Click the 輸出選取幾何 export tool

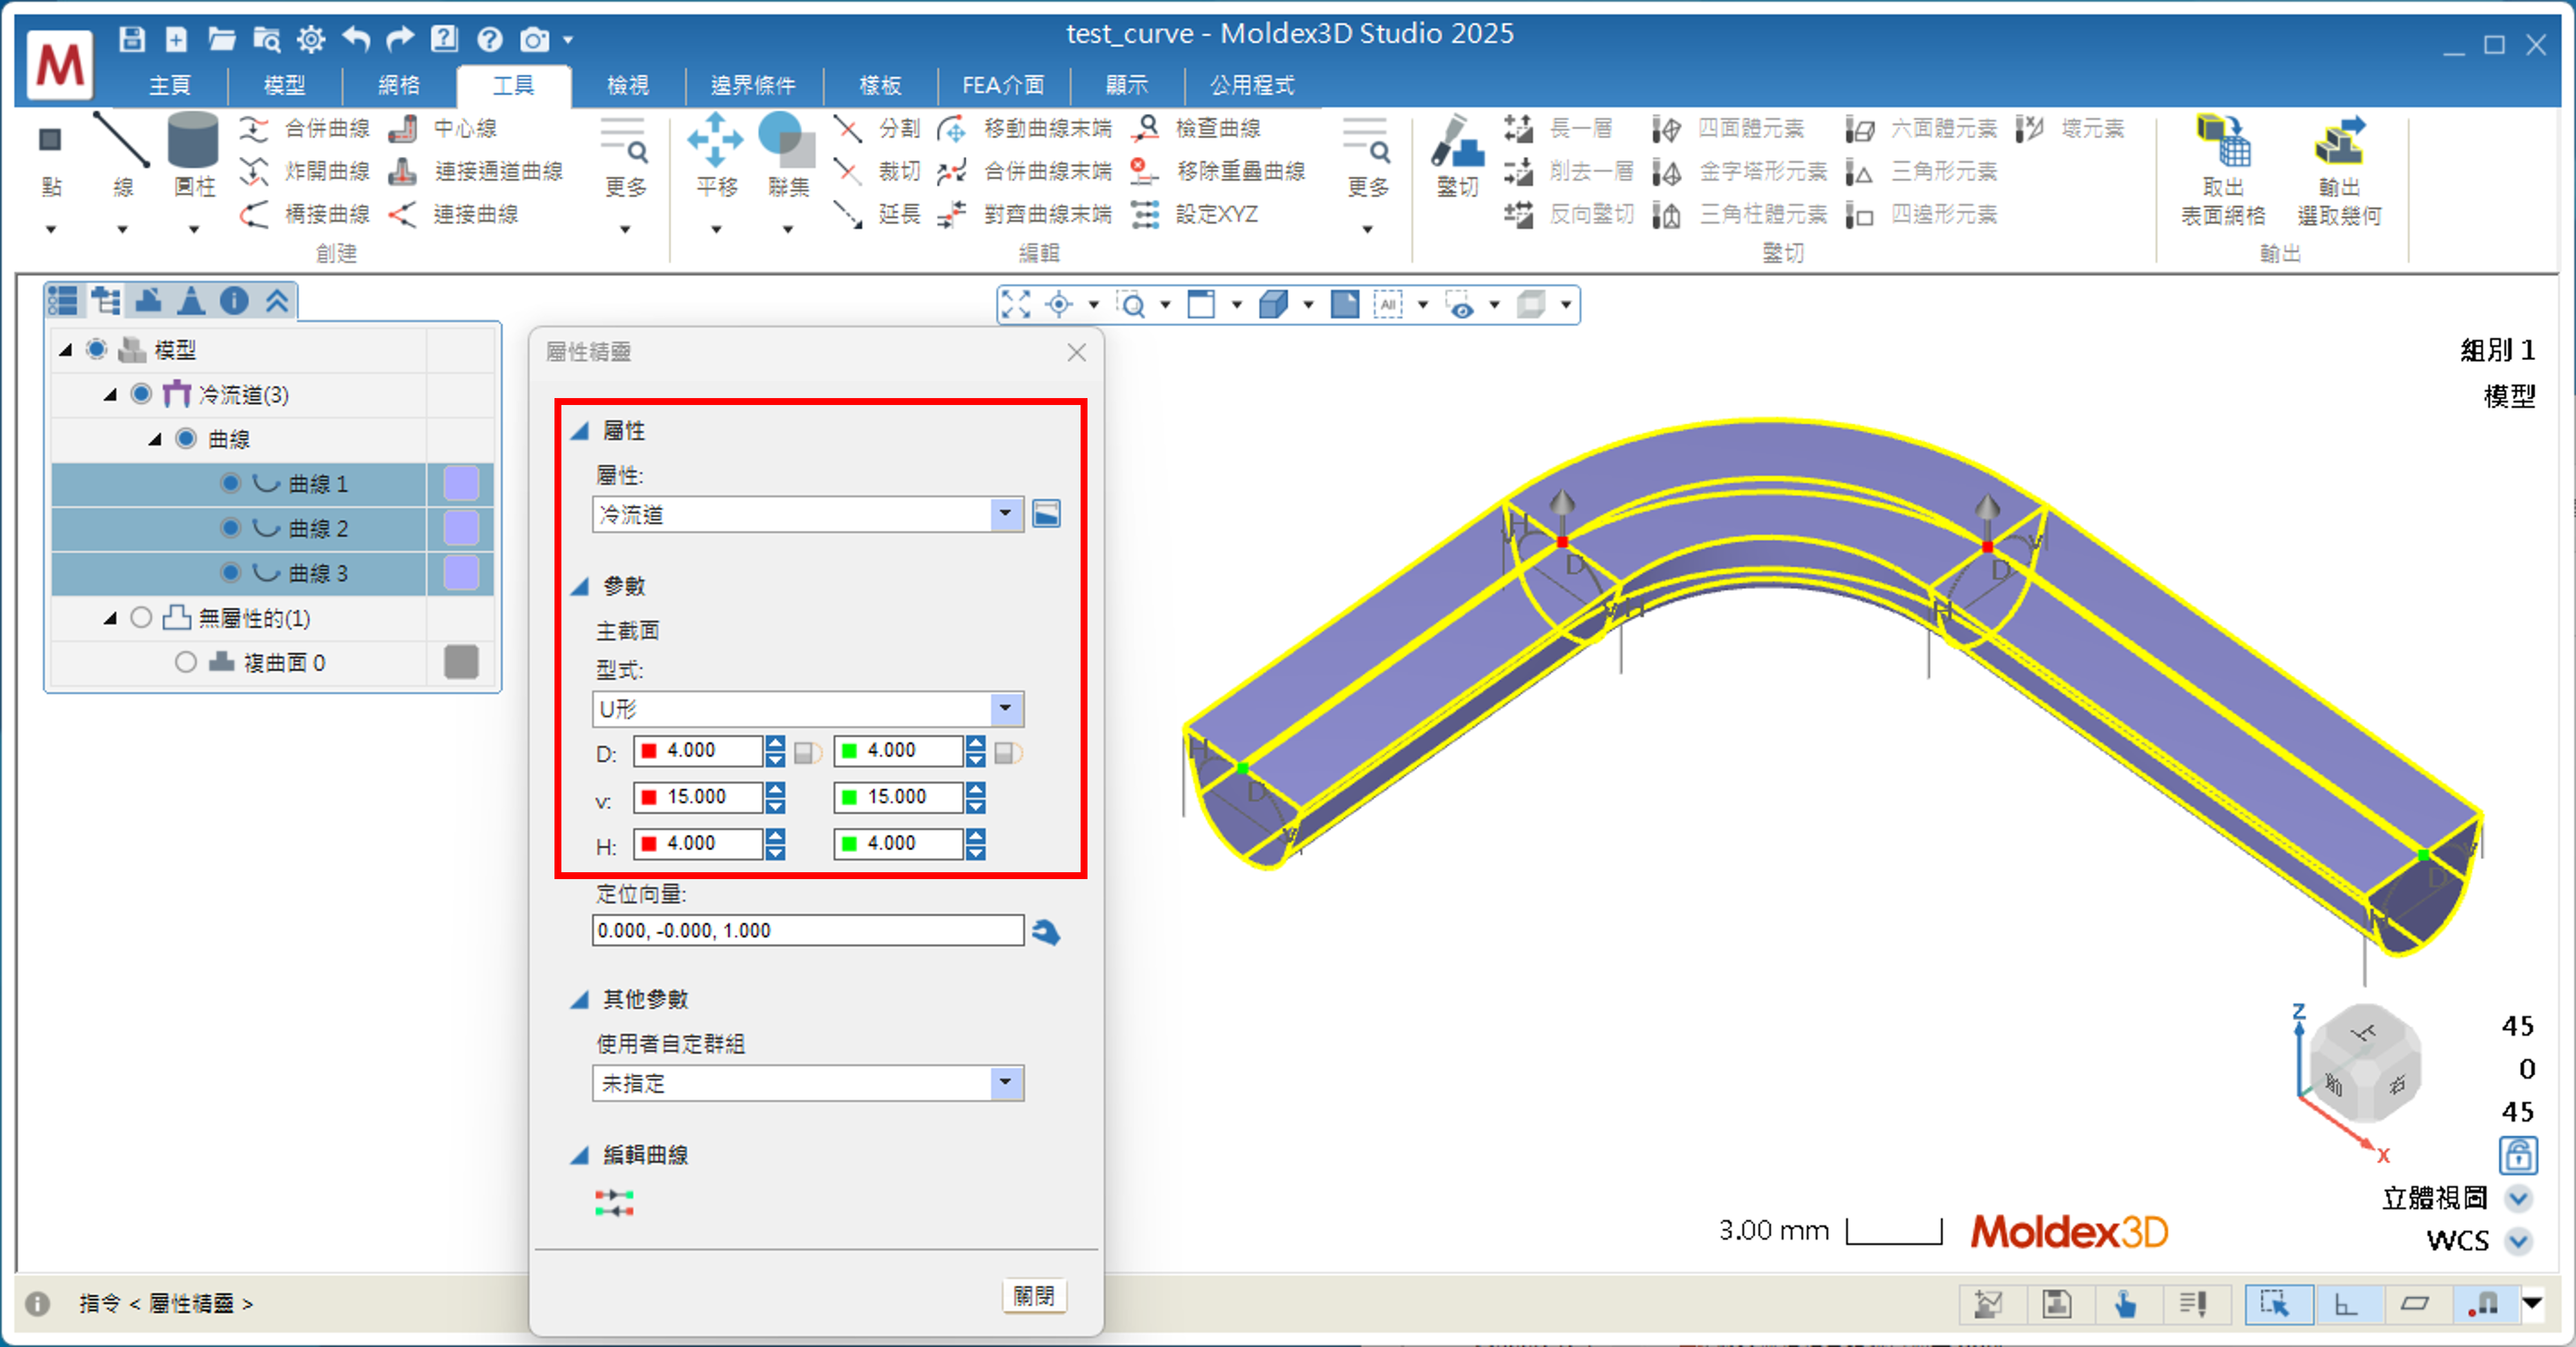tap(2339, 170)
